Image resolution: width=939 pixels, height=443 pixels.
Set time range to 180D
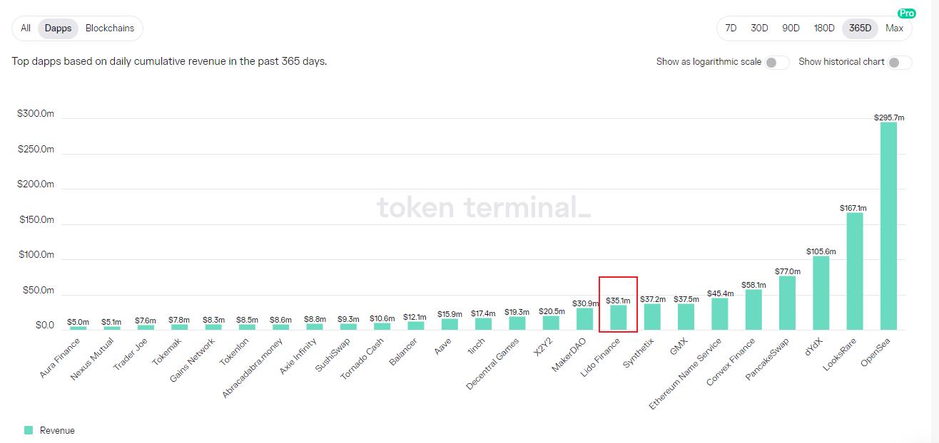[x=824, y=28]
